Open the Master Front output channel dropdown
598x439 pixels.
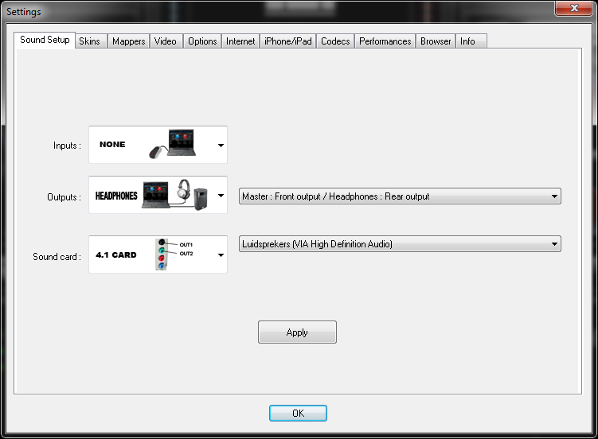[x=400, y=196]
